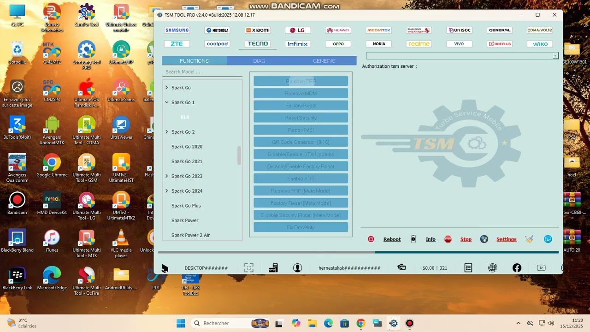Click the blue screenshot icon beside the broom
Image resolution: width=590 pixels, height=332 pixels.
[x=548, y=239]
